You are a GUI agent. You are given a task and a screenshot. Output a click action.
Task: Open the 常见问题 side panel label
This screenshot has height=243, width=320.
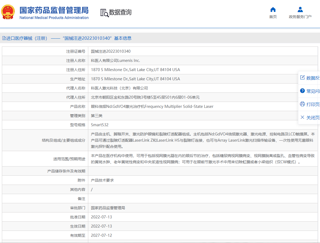[313, 91]
